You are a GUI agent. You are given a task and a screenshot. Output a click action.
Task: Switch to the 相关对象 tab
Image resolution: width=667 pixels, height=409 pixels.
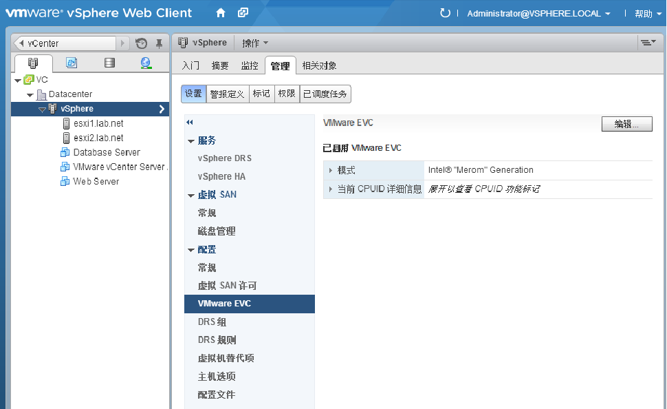pos(320,65)
